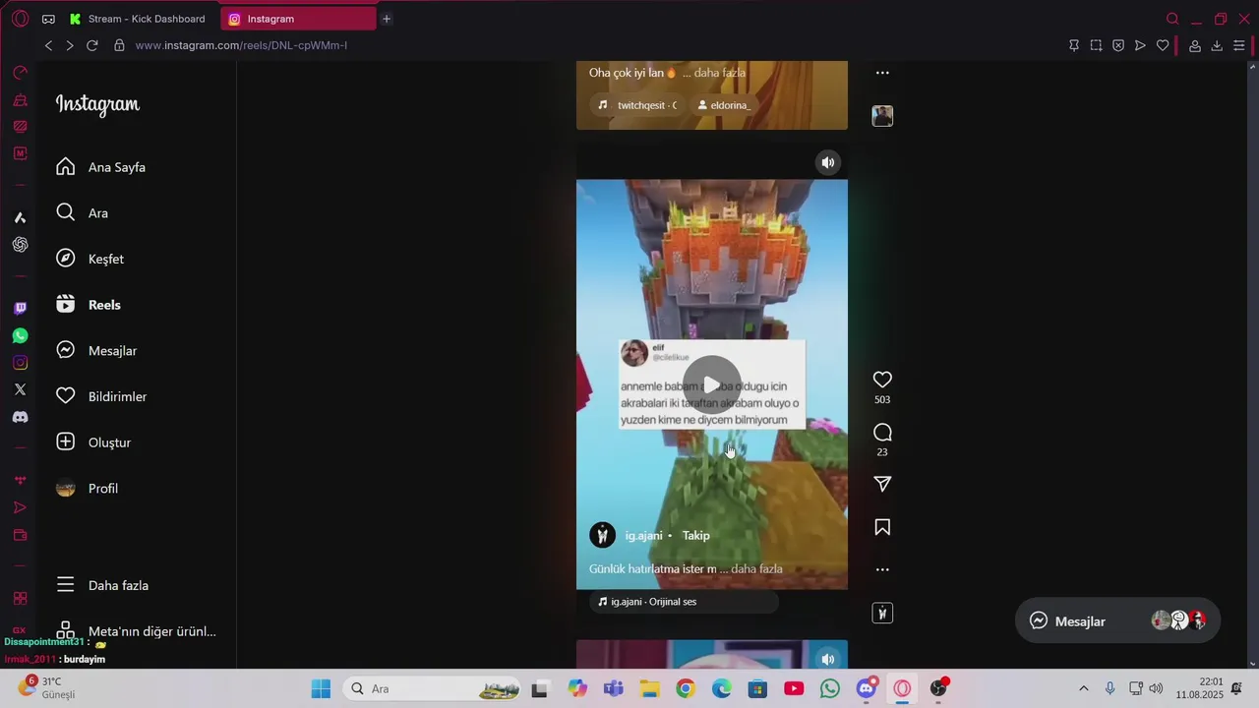Open Meta'nın diğer ürünleri link
This screenshot has width=1259, height=708.
tap(136, 631)
